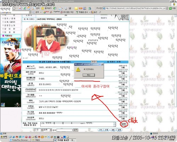Click the Dr.조벨 commenter name
The height and width of the screenshot is (142, 177).
(x=31, y=112)
